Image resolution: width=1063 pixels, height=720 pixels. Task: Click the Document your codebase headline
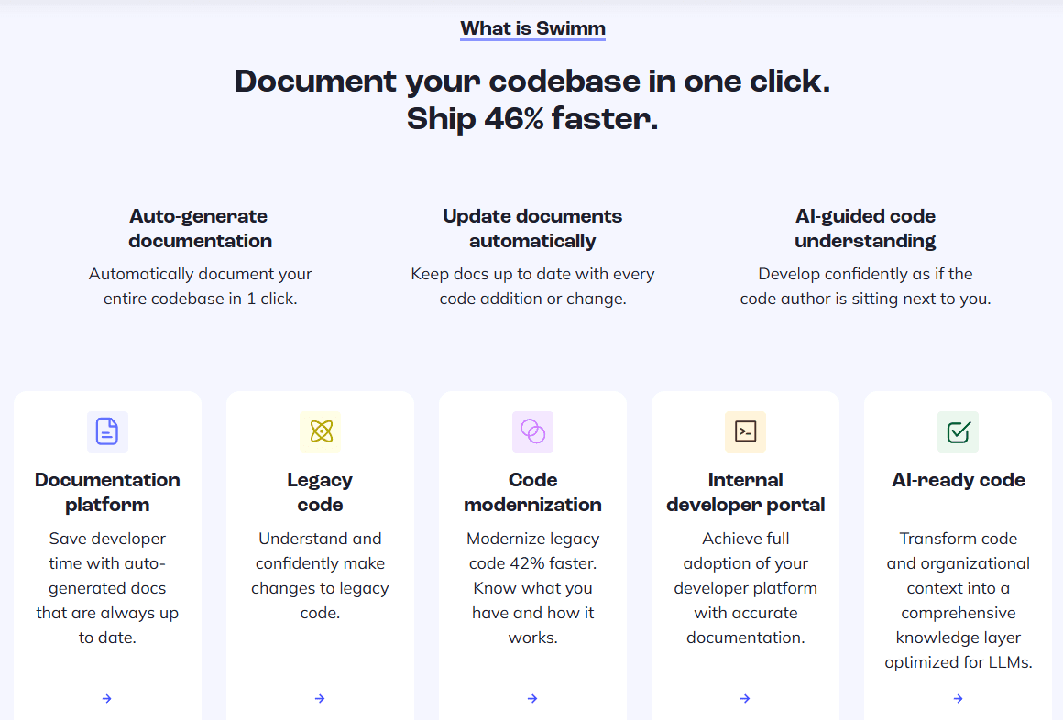[x=531, y=100]
